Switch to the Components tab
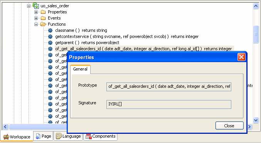 coord(100,136)
